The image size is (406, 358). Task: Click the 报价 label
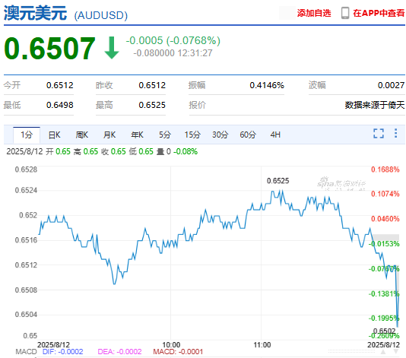(x=198, y=105)
